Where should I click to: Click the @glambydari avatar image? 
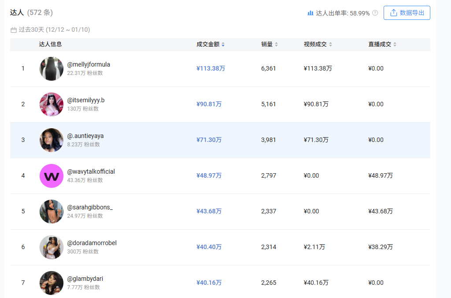(52, 283)
